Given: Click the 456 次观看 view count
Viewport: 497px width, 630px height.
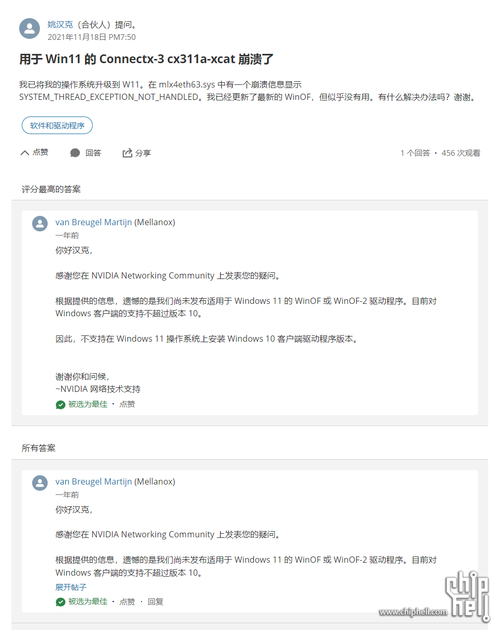Looking at the screenshot, I should pyautogui.click(x=461, y=153).
